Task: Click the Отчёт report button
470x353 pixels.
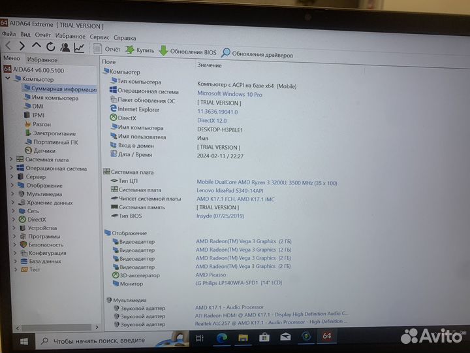Action: [106, 48]
